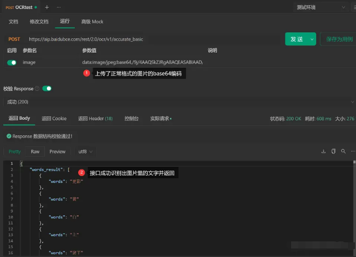Click the 保存为用例 button
This screenshot has width=356, height=257.
pos(339,39)
